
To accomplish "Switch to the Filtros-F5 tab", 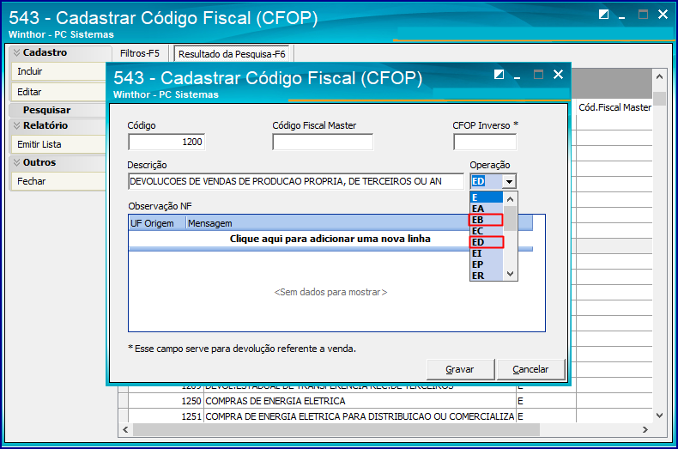I will (140, 53).
